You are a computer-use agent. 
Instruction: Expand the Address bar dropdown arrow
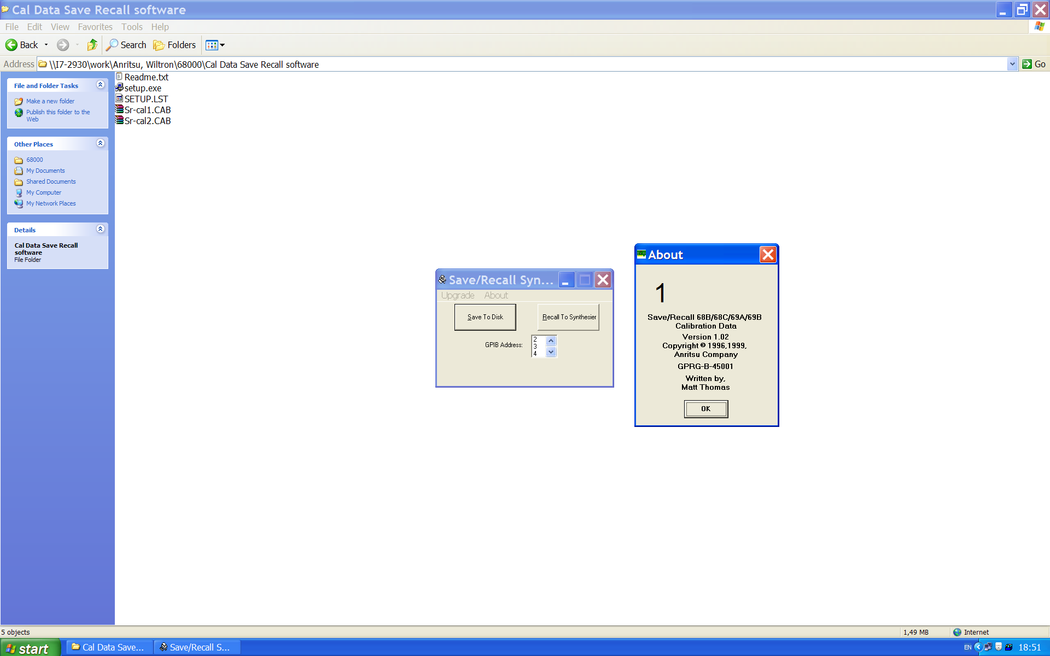1012,64
